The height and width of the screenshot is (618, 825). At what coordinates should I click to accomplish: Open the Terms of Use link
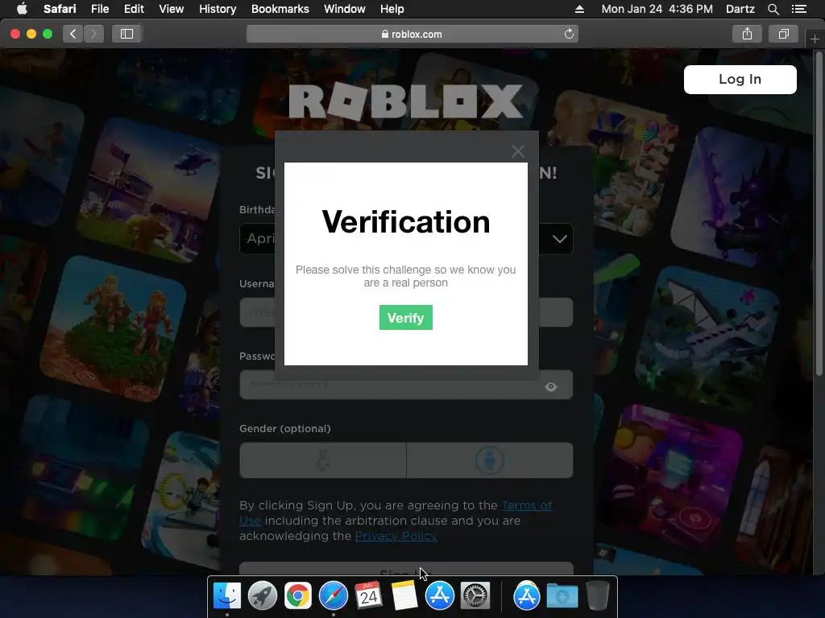[527, 505]
